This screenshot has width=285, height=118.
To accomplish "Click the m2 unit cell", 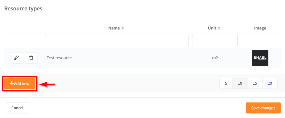I will point(215,58).
